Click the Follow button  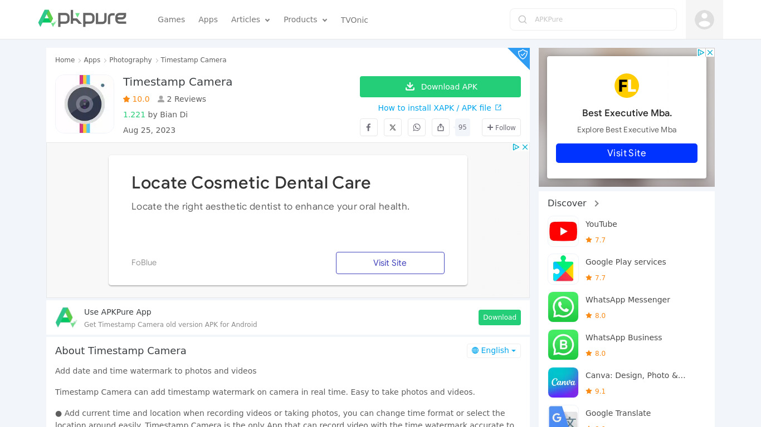tap(501, 127)
